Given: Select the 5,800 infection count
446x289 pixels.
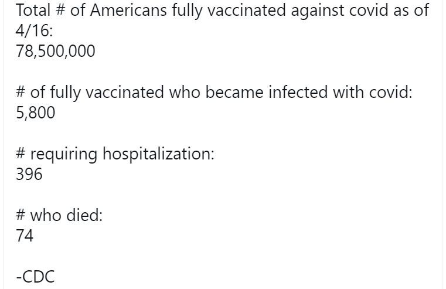Looking at the screenshot, I should 35,113.
